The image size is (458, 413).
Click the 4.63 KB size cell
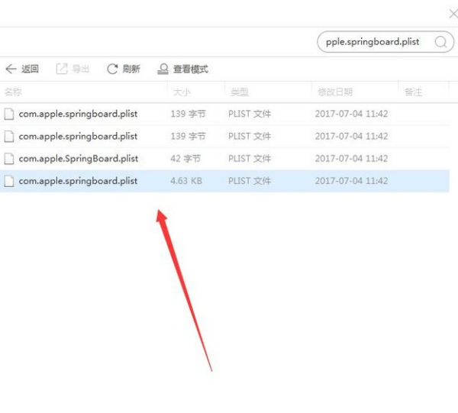[186, 181]
